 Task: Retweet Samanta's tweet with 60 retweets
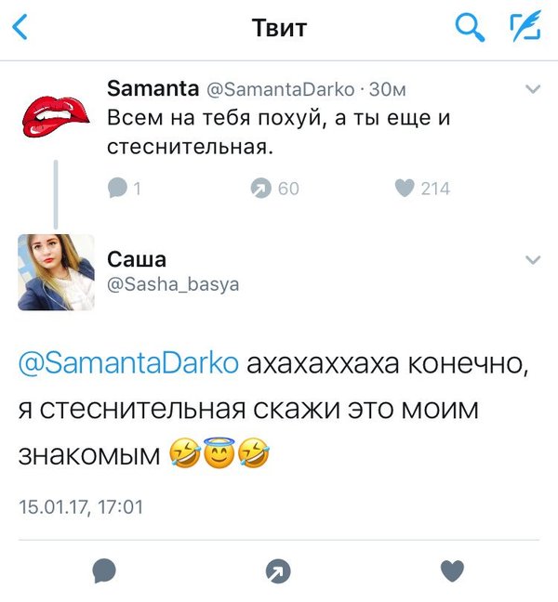click(261, 188)
